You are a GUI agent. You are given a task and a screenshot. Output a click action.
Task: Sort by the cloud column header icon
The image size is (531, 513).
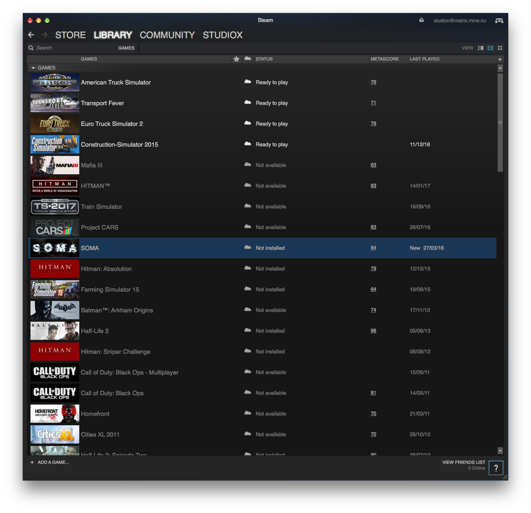(x=248, y=59)
